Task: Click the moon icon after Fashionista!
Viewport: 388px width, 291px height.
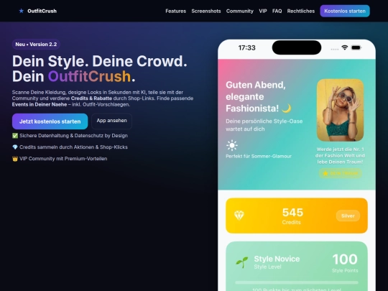Action: 286,108
